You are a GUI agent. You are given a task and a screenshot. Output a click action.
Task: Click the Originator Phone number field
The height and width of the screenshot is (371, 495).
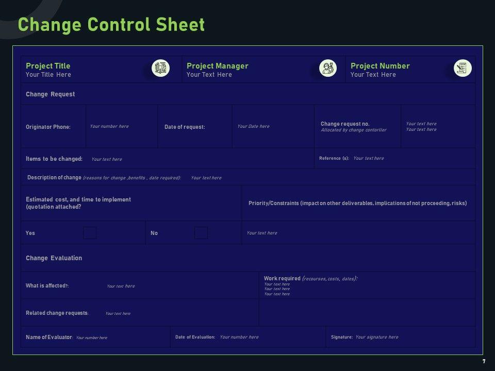[109, 126]
